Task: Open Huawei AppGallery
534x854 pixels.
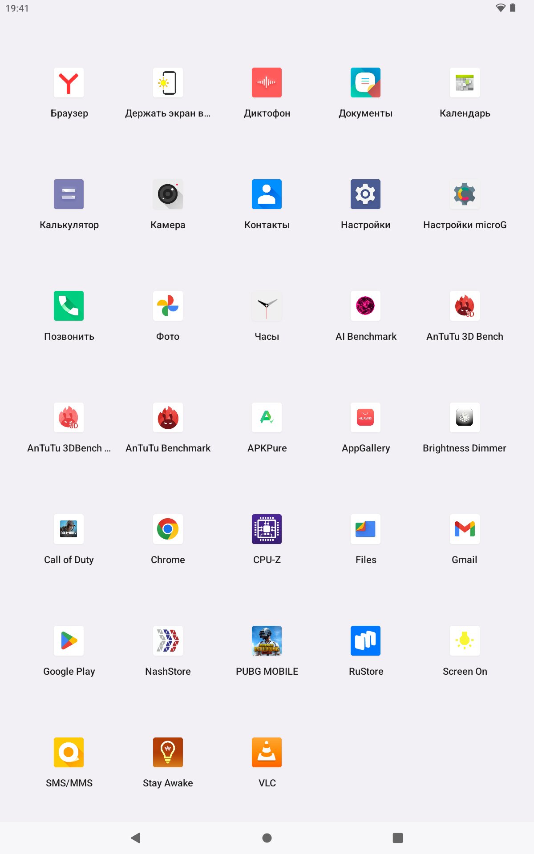Action: (x=365, y=418)
